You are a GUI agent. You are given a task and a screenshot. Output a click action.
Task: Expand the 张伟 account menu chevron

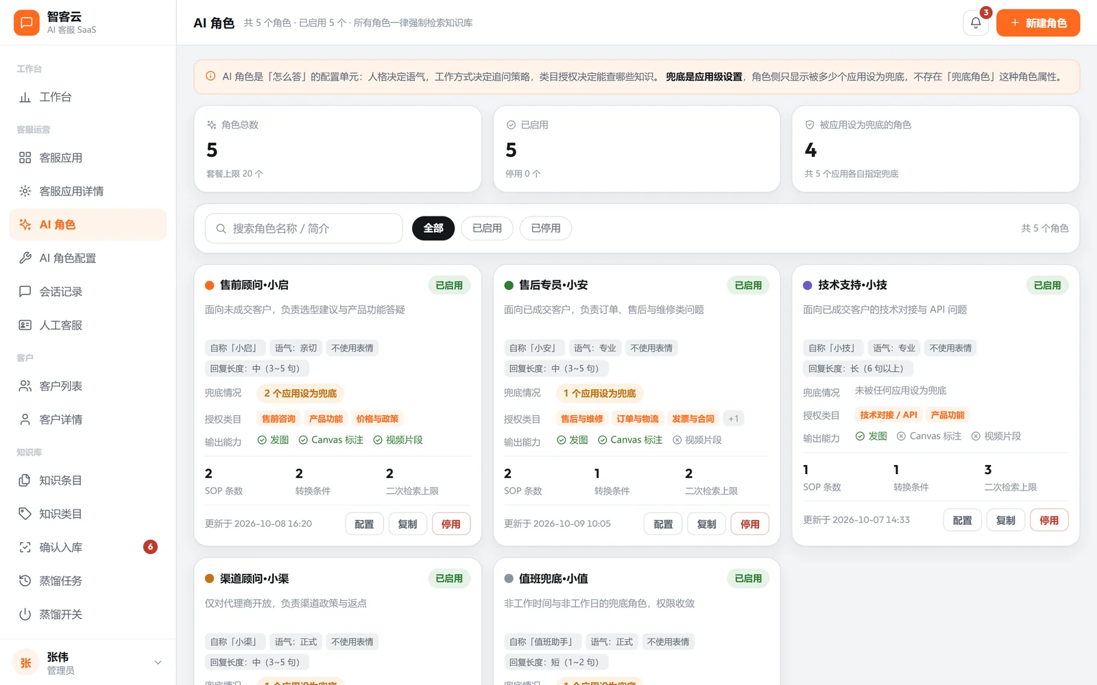pos(158,662)
